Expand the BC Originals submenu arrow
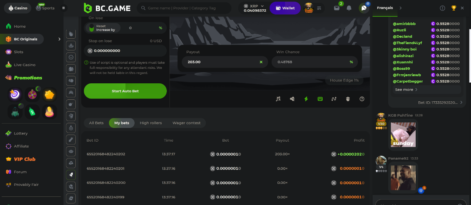Image resolution: width=471 pixels, height=205 pixels. [59, 39]
